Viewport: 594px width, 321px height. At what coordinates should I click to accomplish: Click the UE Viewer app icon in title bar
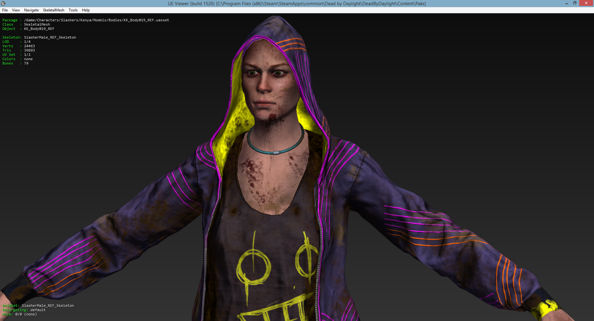pos(4,3)
